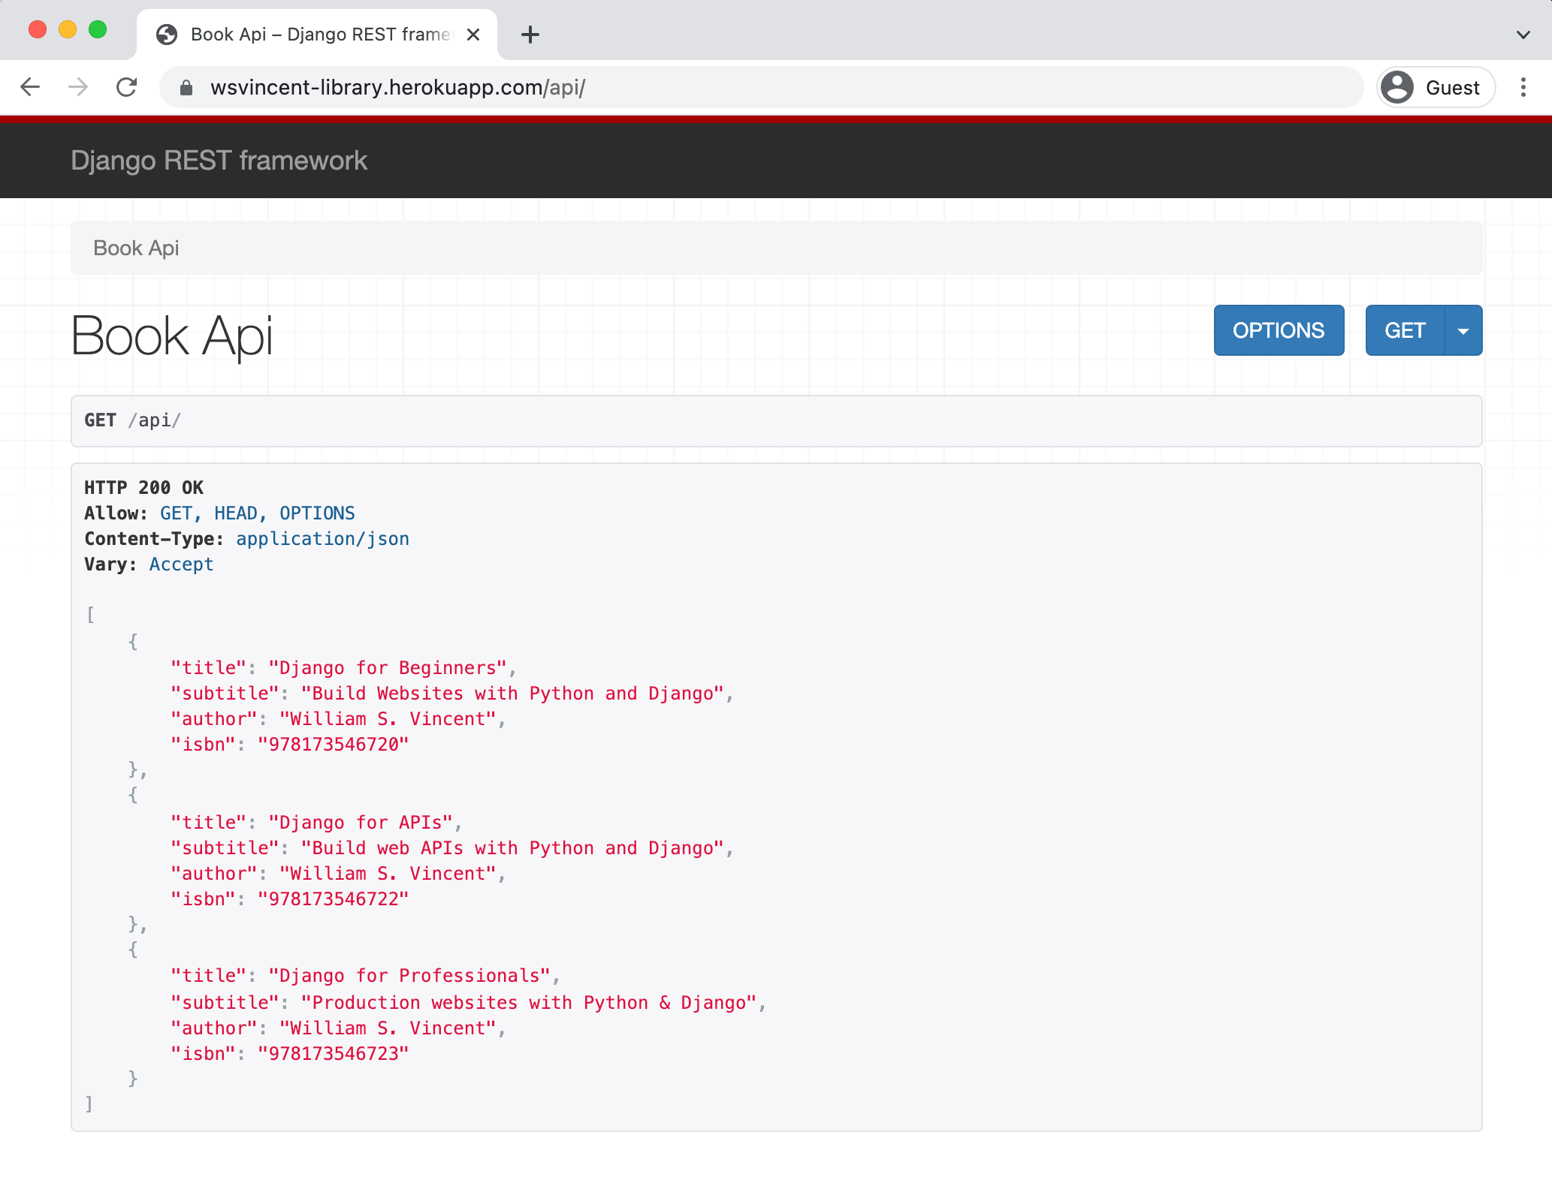Click the green fullscreen window button
Image resolution: width=1552 pixels, height=1180 pixels.
(x=98, y=30)
